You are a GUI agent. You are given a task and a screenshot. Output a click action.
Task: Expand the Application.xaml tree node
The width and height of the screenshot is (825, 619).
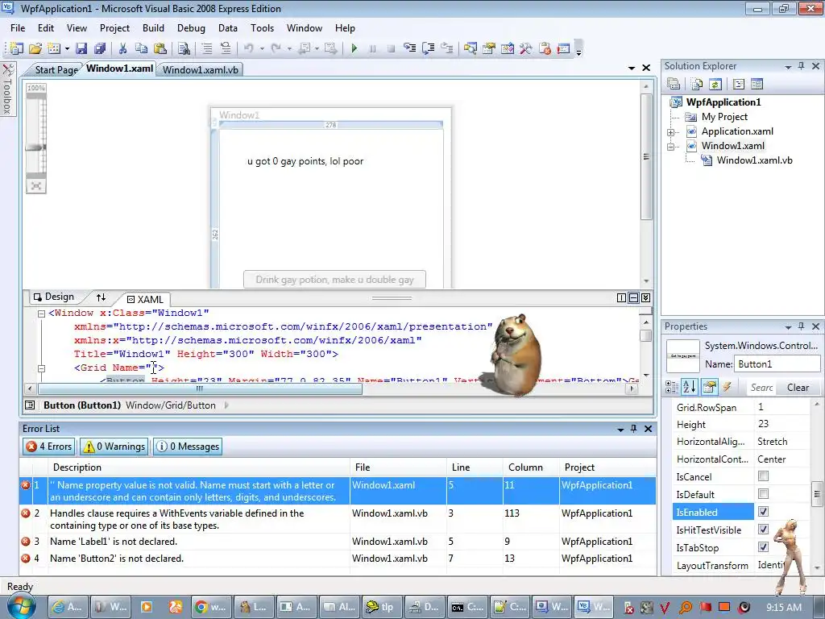(671, 132)
